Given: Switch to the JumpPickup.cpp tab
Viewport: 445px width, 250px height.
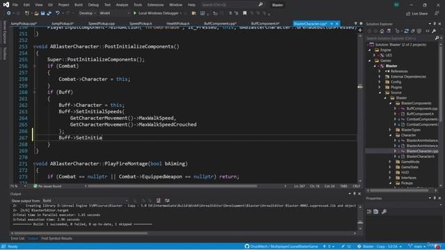Looking at the screenshot, I should tap(24, 24).
